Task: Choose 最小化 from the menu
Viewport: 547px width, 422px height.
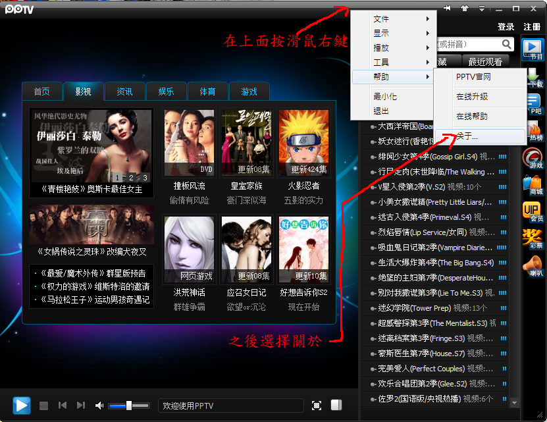Action: [393, 96]
